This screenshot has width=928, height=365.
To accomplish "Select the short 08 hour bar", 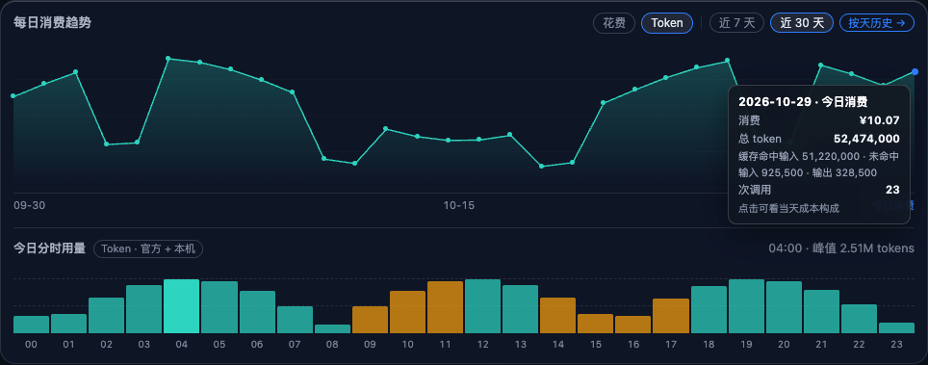I will pos(333,328).
